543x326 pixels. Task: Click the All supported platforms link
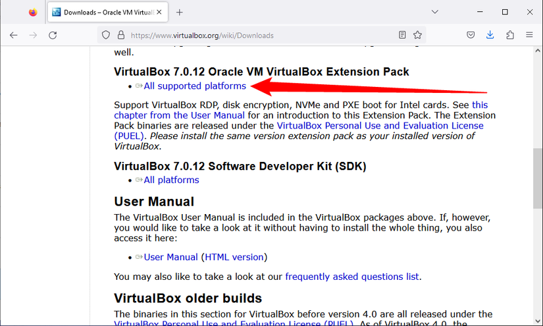click(195, 86)
